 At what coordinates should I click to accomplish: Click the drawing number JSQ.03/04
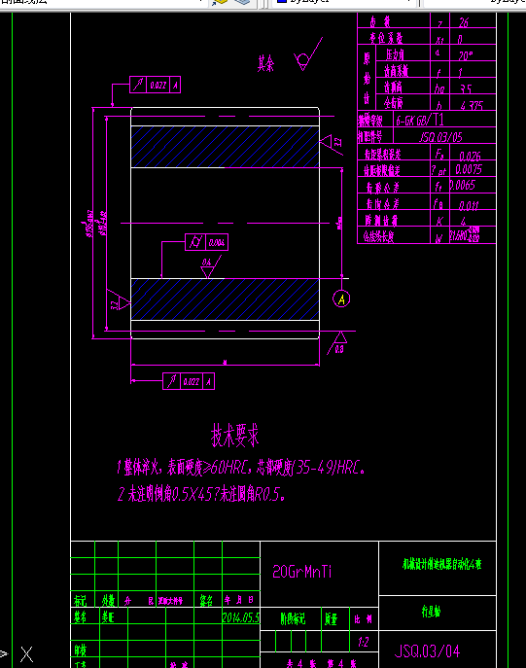(x=427, y=651)
